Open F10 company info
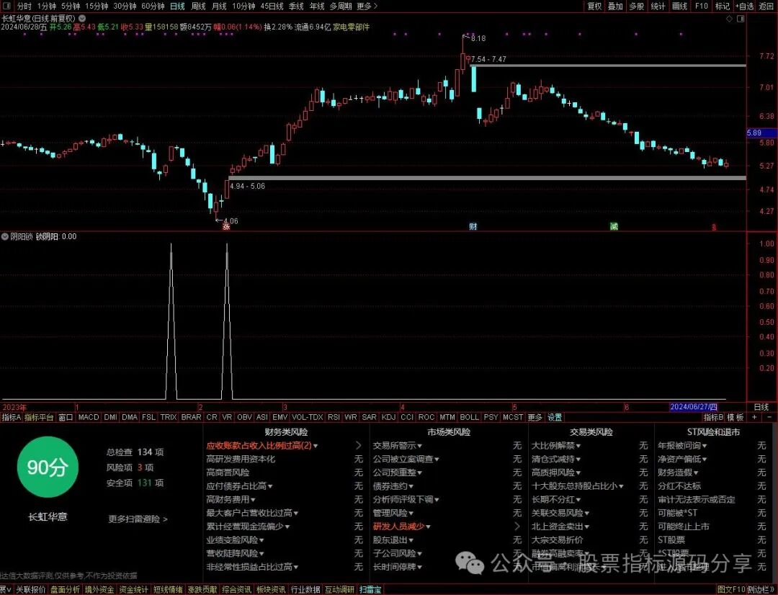The height and width of the screenshot is (595, 778). pyautogui.click(x=701, y=6)
